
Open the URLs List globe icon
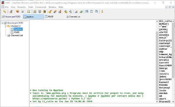click(x=81, y=11)
